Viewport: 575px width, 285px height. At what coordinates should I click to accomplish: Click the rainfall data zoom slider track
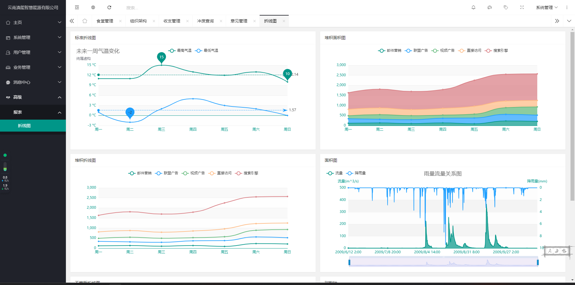click(444, 262)
